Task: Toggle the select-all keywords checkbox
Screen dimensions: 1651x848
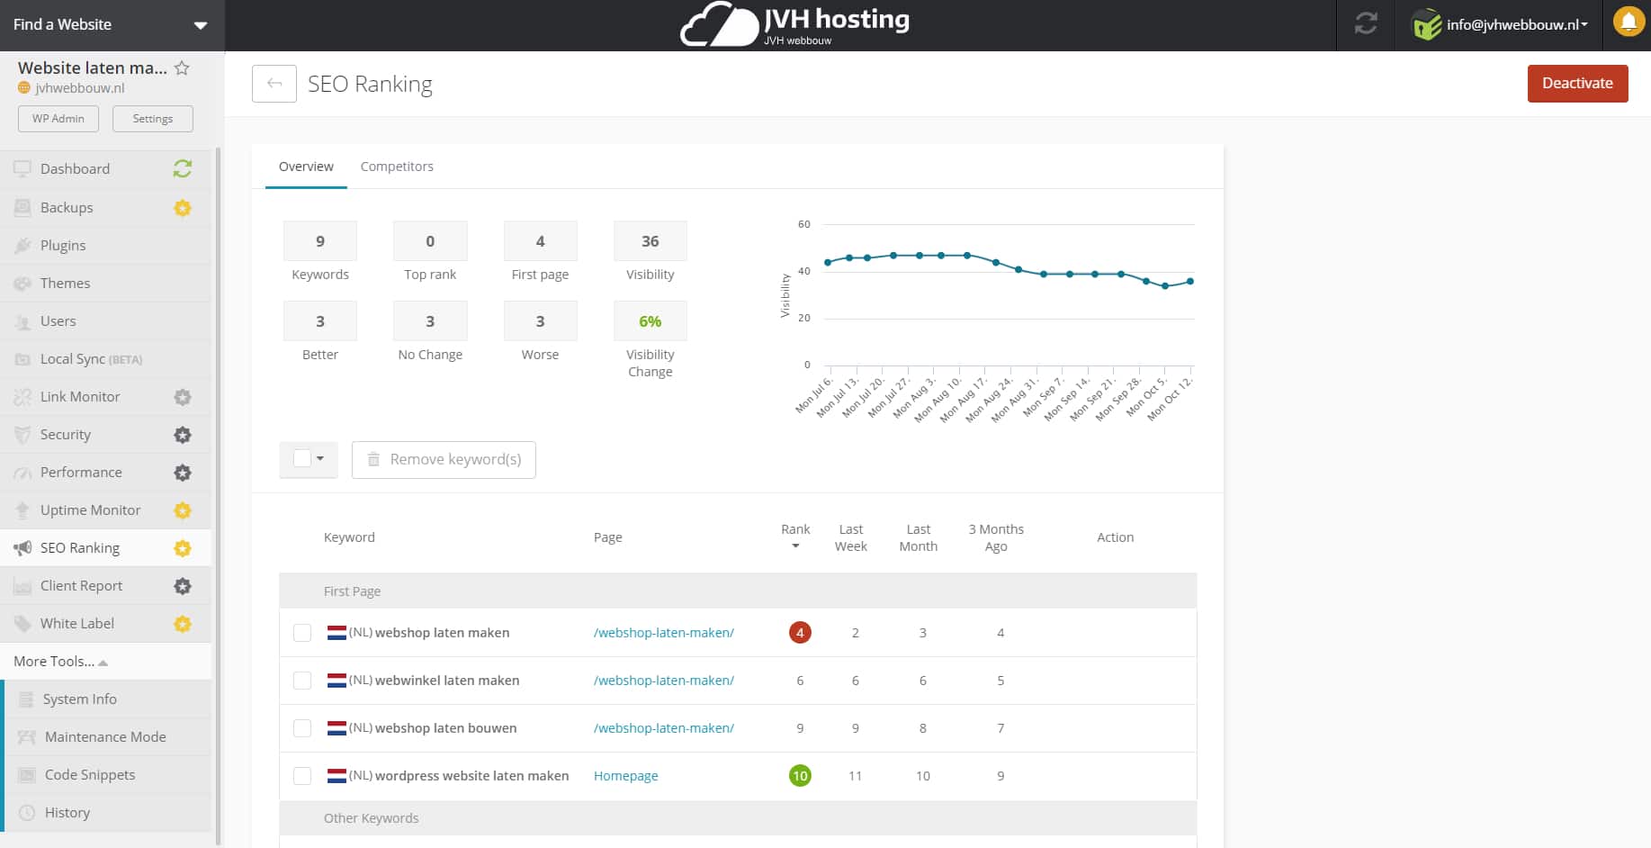Action: pos(302,459)
